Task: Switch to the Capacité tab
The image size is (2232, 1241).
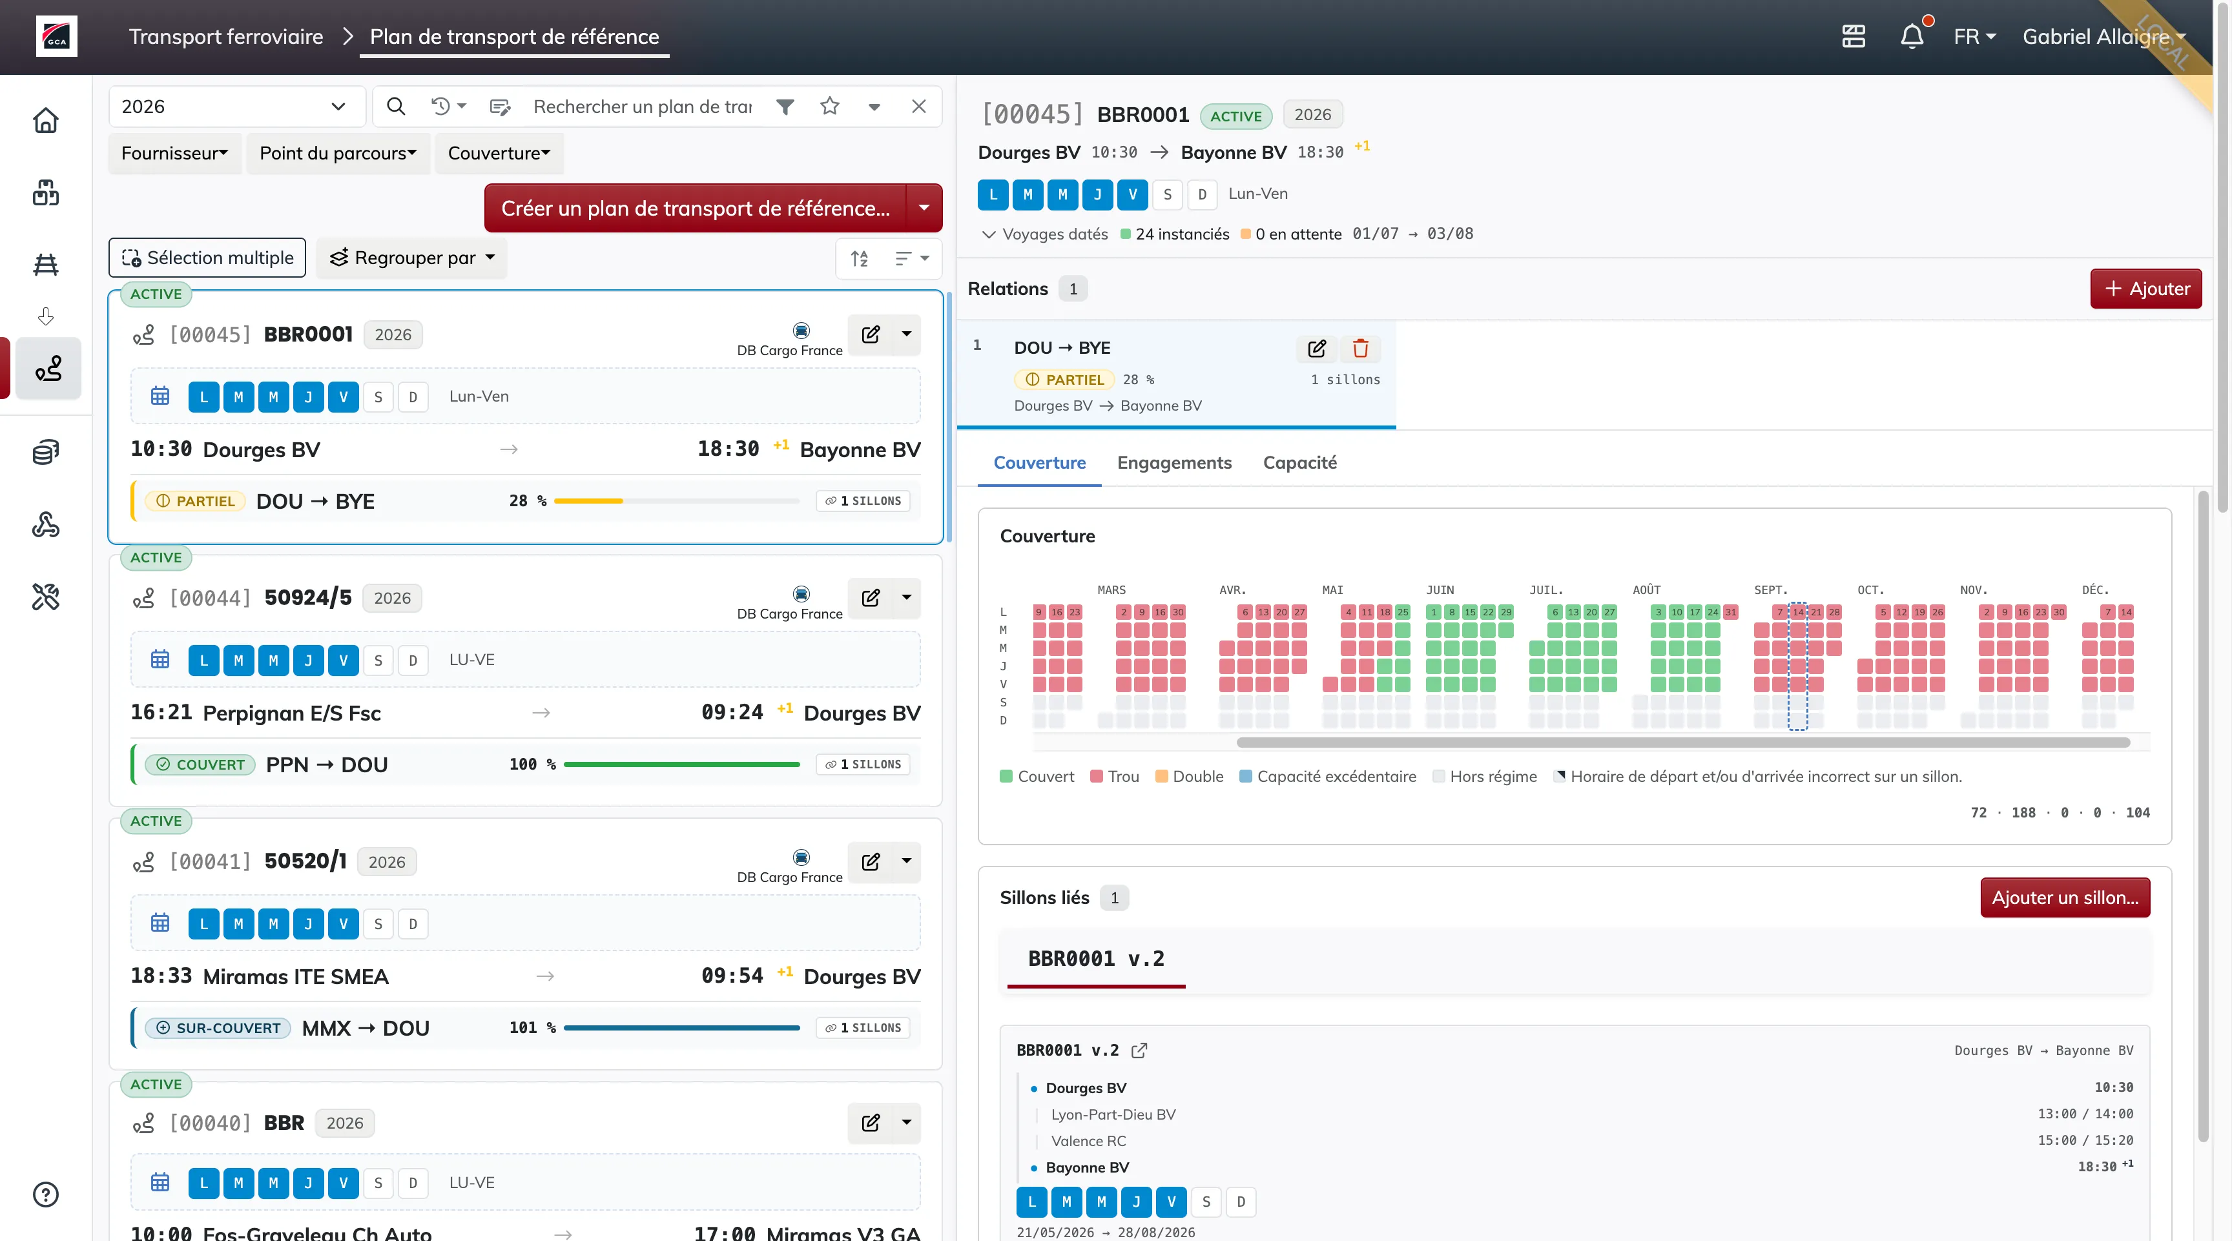Action: [x=1299, y=462]
